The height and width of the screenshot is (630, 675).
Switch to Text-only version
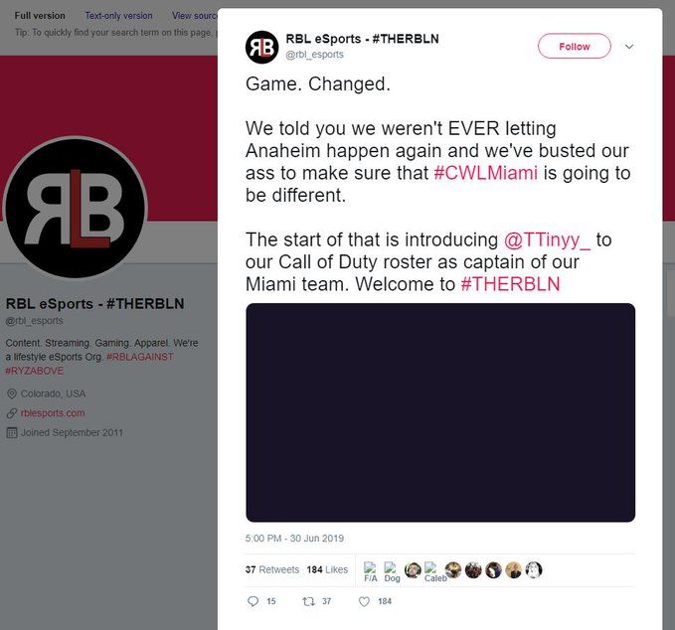pyautogui.click(x=118, y=16)
